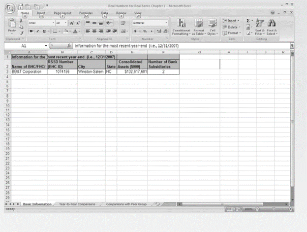Apply the Borders button
The height and width of the screenshot is (232, 307).
pyautogui.click(x=55, y=31)
